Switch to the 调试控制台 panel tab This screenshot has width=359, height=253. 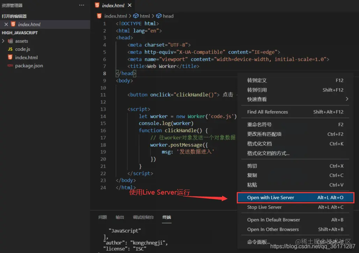coord(143,217)
